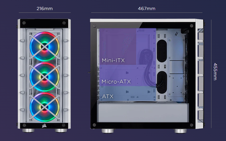Click the 467mm length label
Screen dimensions: 226x141
147,8
